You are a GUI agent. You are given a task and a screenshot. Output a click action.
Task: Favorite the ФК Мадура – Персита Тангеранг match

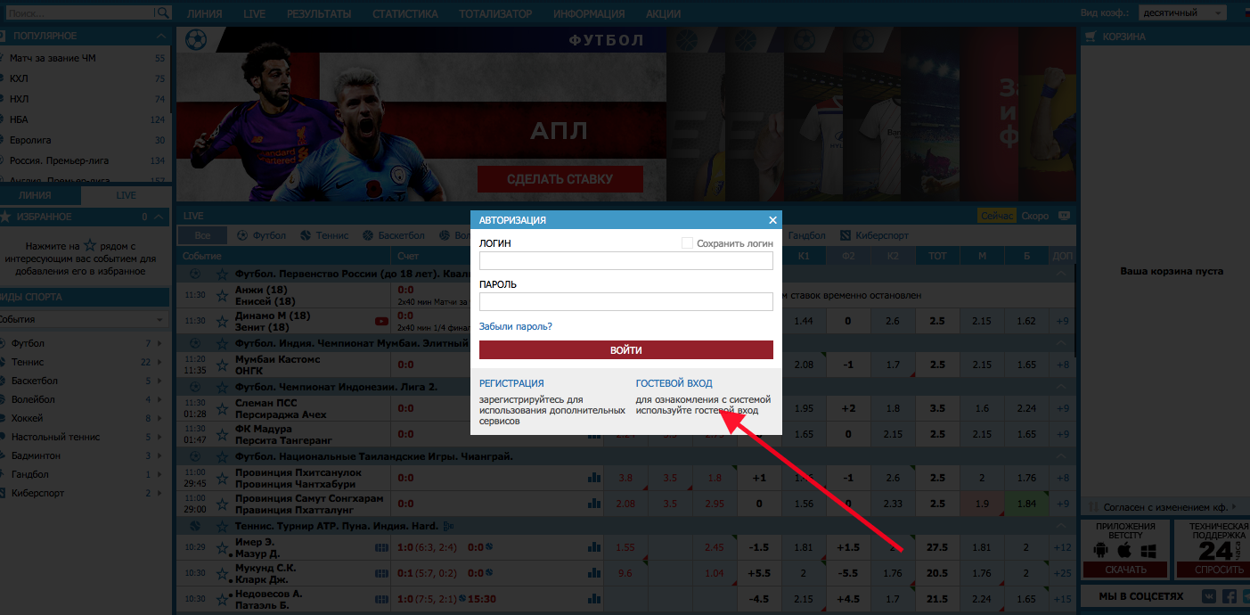point(223,434)
